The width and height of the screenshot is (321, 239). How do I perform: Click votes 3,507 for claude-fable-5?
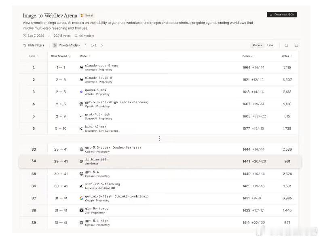287,79
